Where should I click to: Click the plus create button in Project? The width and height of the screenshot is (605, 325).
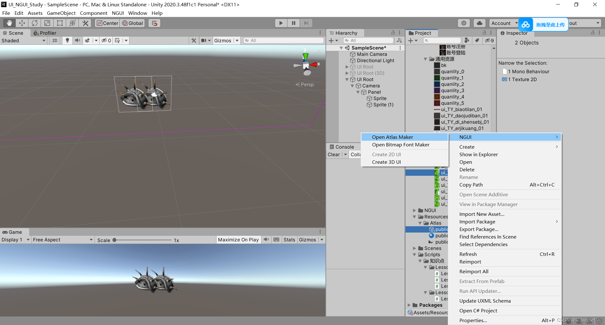pos(412,40)
